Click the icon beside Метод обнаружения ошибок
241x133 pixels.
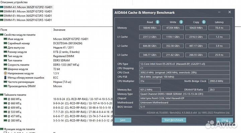(5, 78)
